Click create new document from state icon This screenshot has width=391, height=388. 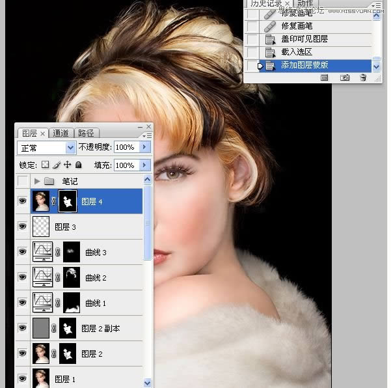tap(325, 77)
